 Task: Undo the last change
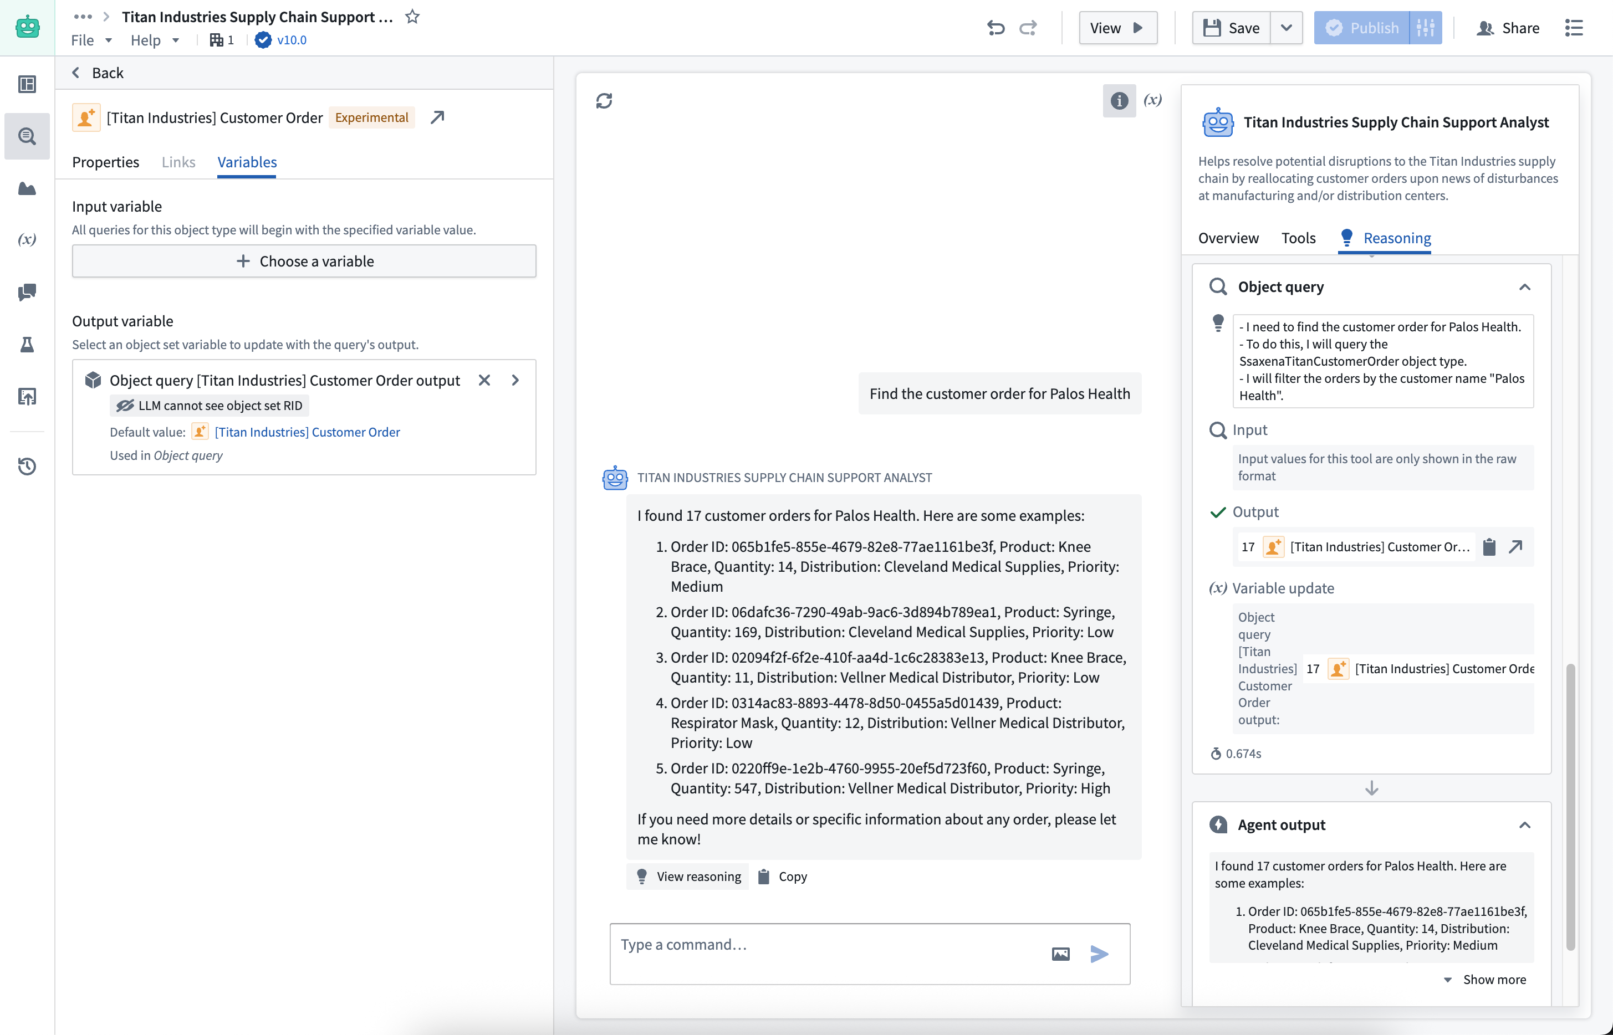pyautogui.click(x=996, y=28)
